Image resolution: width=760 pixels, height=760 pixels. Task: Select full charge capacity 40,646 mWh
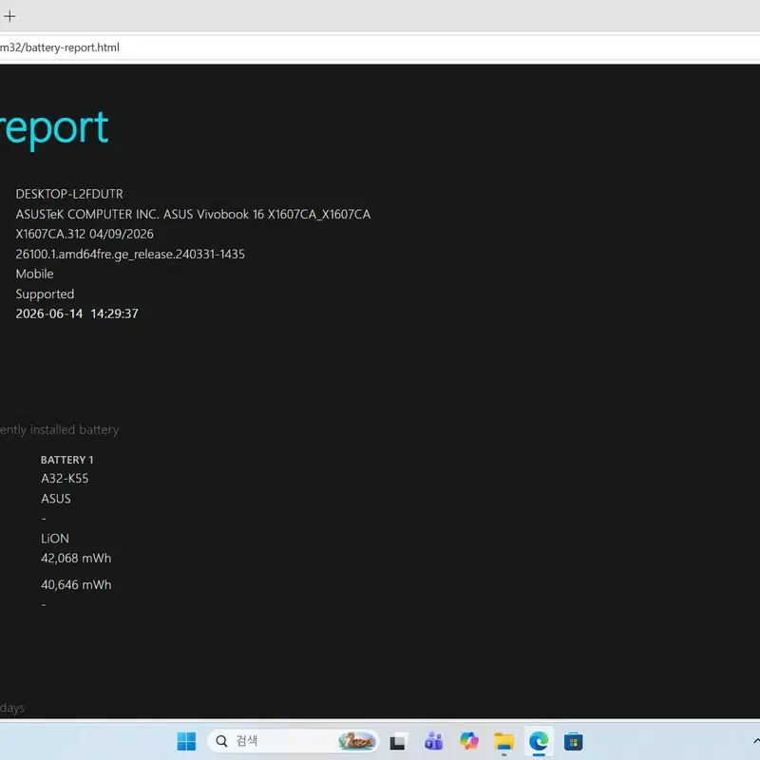[x=76, y=585]
